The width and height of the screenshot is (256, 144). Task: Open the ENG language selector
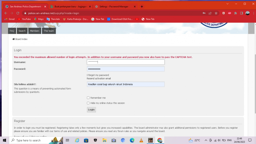[x=229, y=140]
